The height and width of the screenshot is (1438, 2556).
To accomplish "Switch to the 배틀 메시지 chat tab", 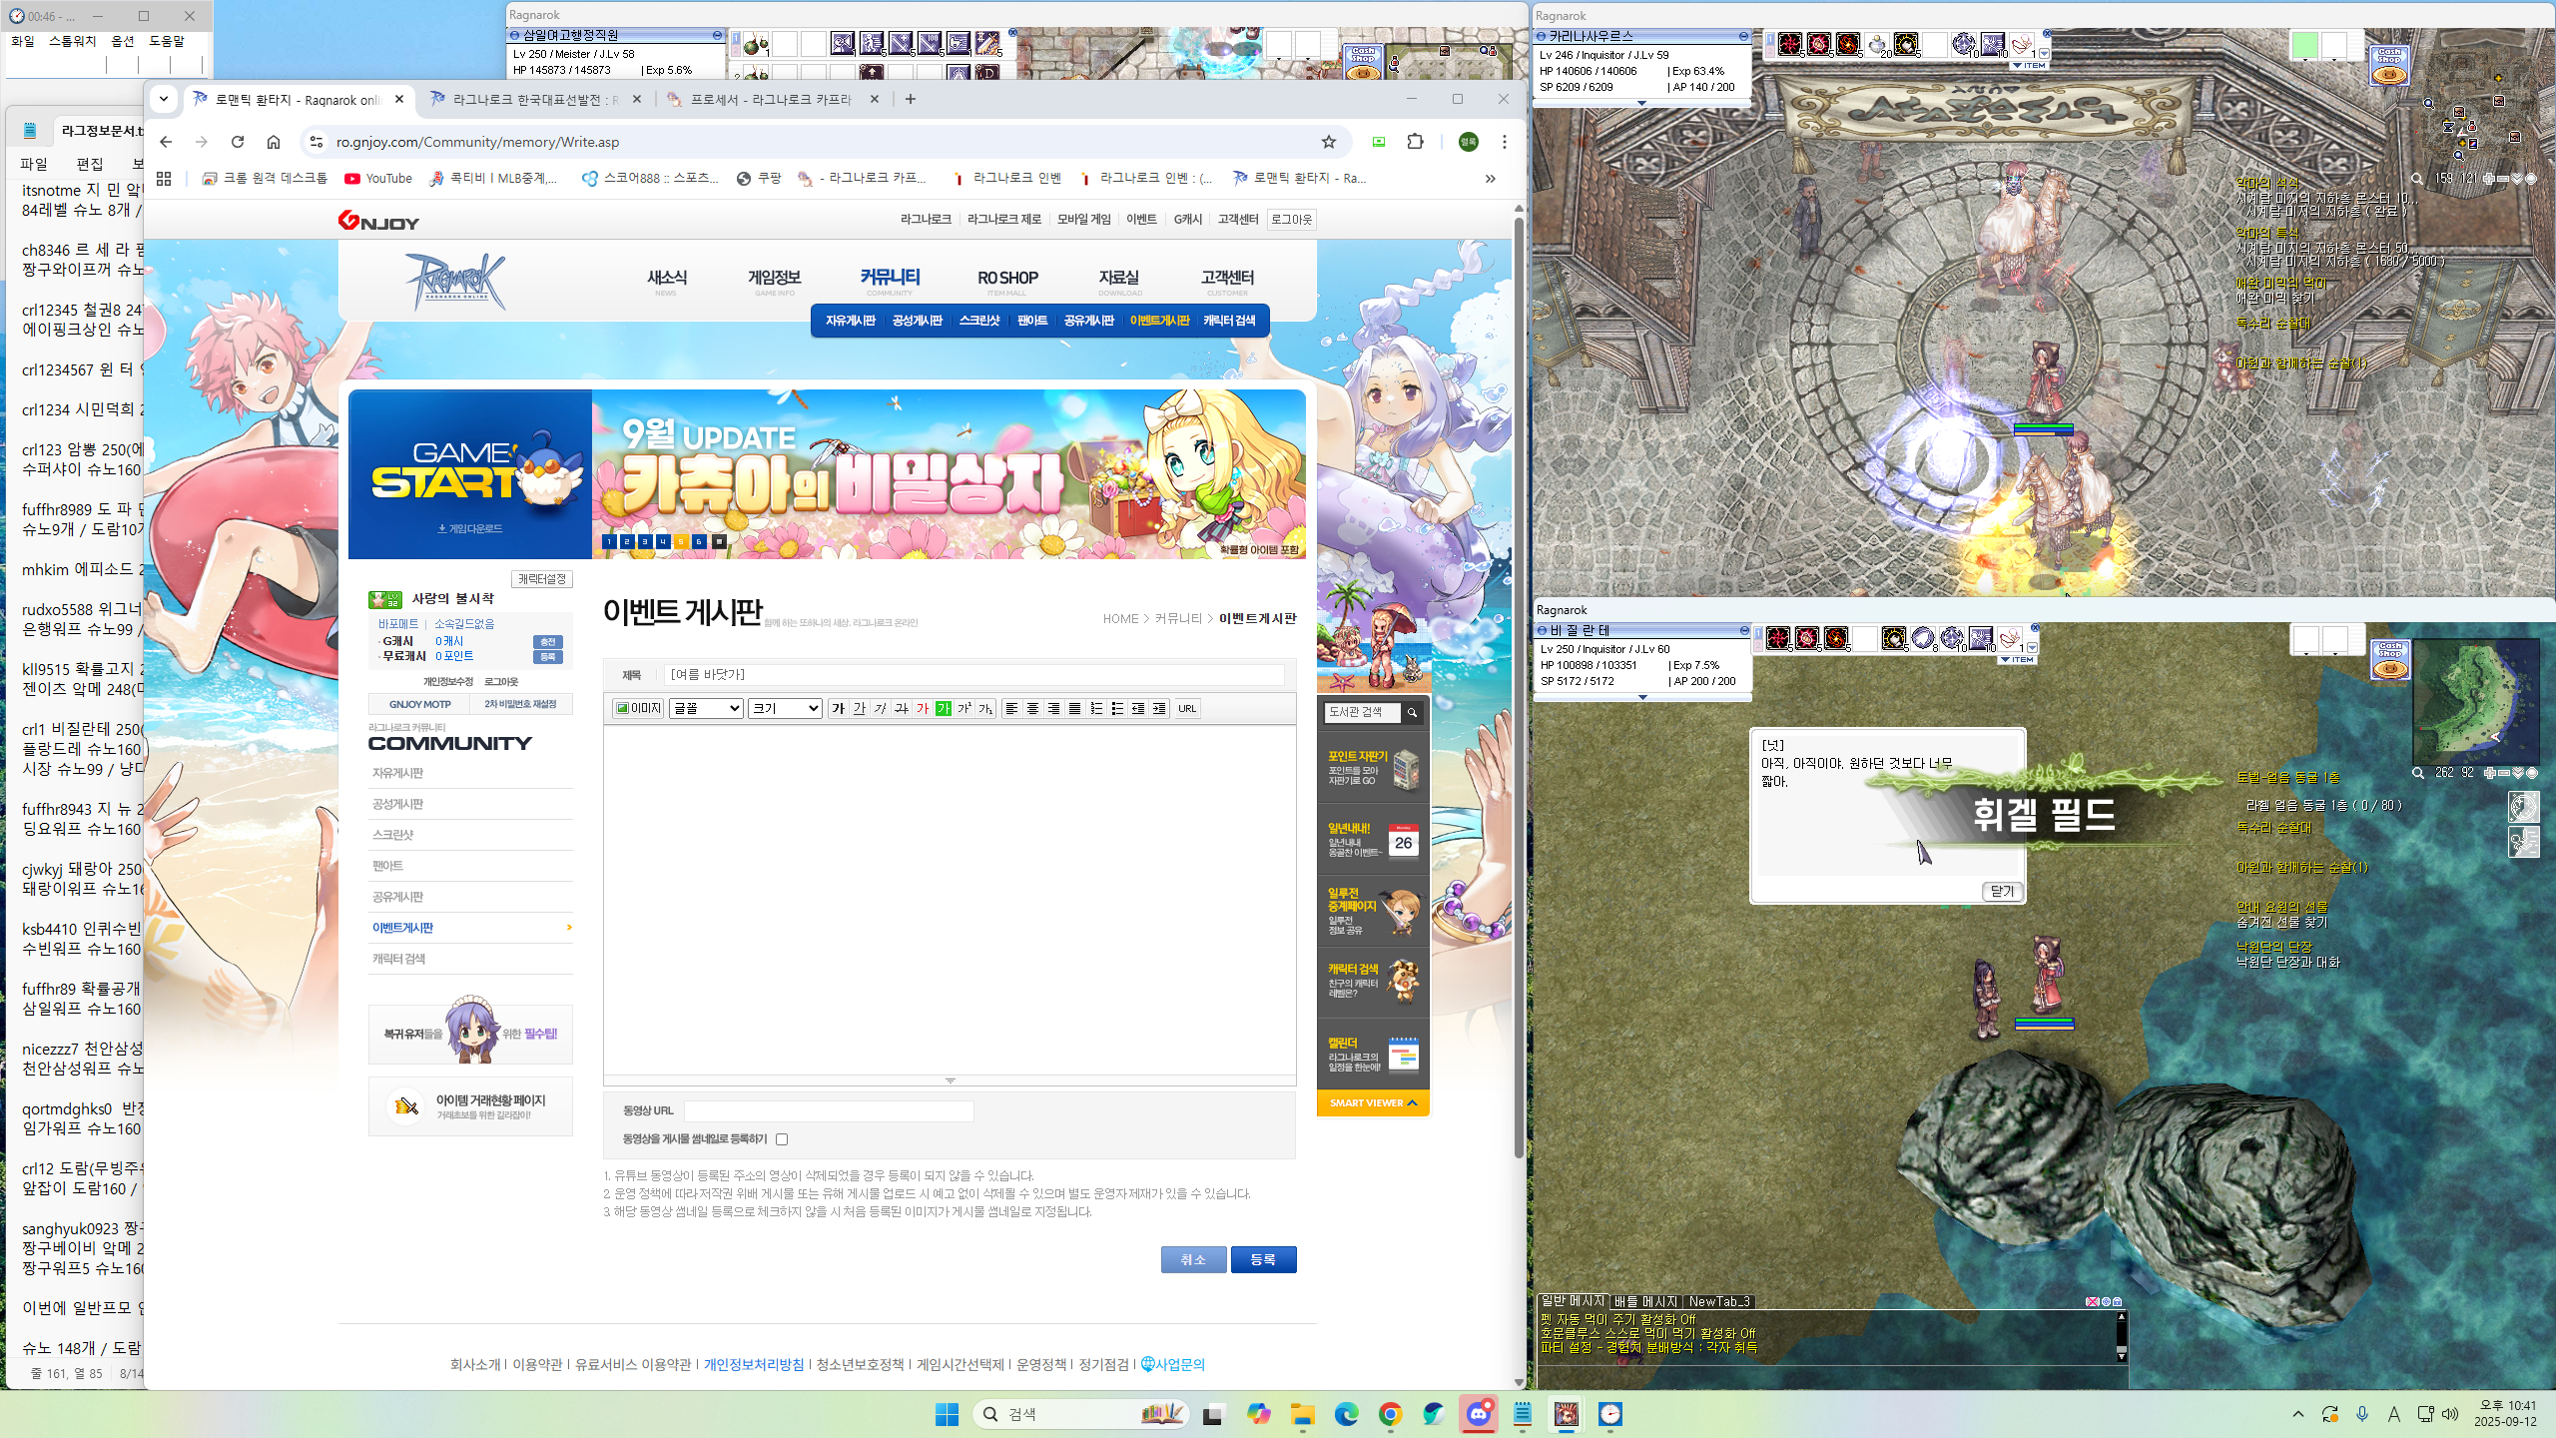I will click(1645, 1302).
